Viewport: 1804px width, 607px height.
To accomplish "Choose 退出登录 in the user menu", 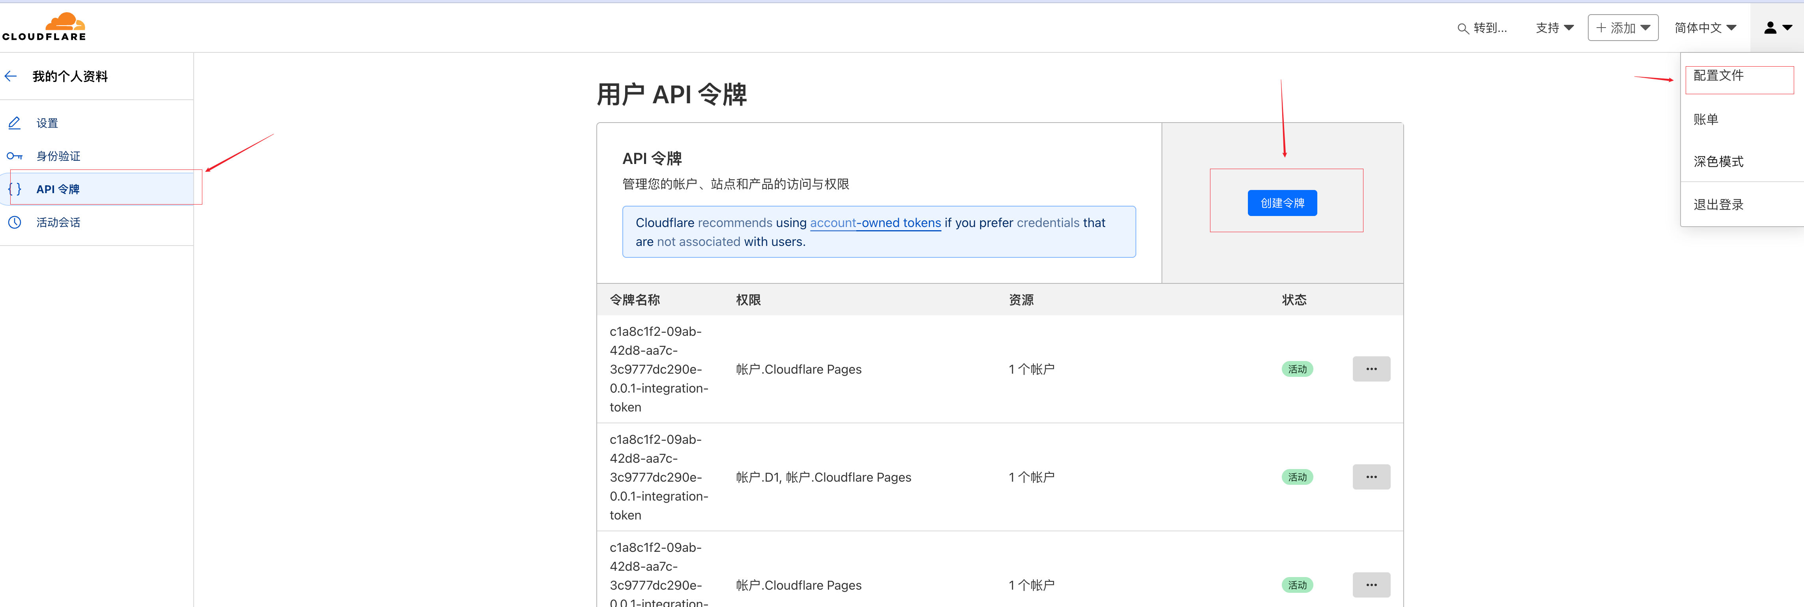I will (x=1718, y=205).
